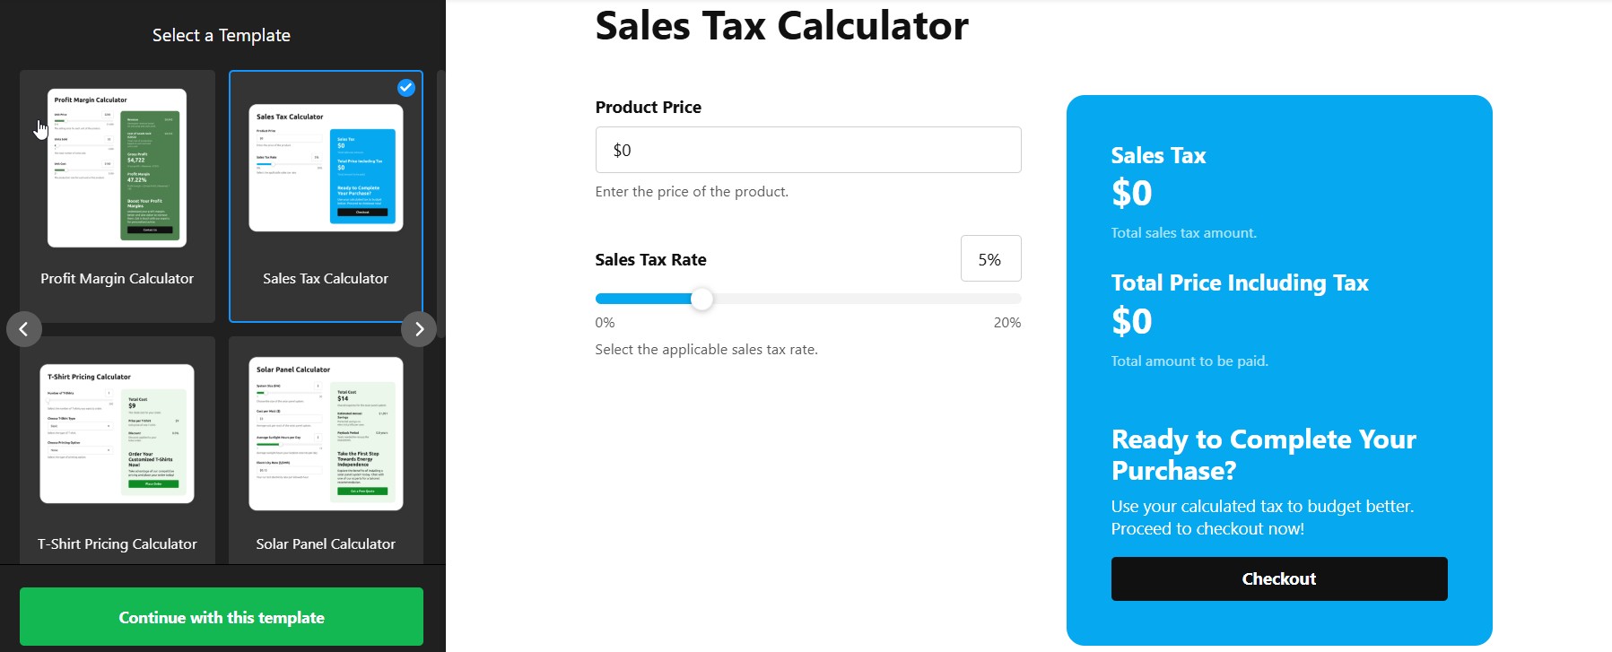The width and height of the screenshot is (1612, 652).
Task: Click the Total Price Including Tax value
Action: pyautogui.click(x=1132, y=321)
